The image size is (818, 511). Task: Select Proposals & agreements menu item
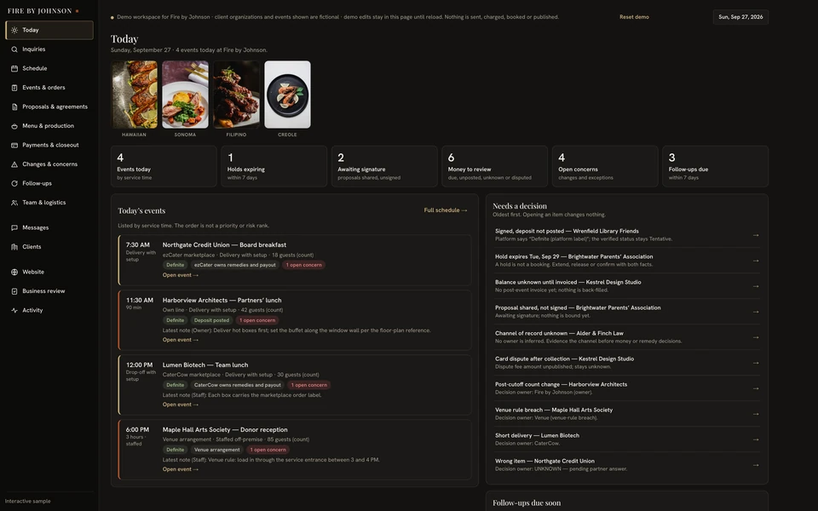pos(49,107)
